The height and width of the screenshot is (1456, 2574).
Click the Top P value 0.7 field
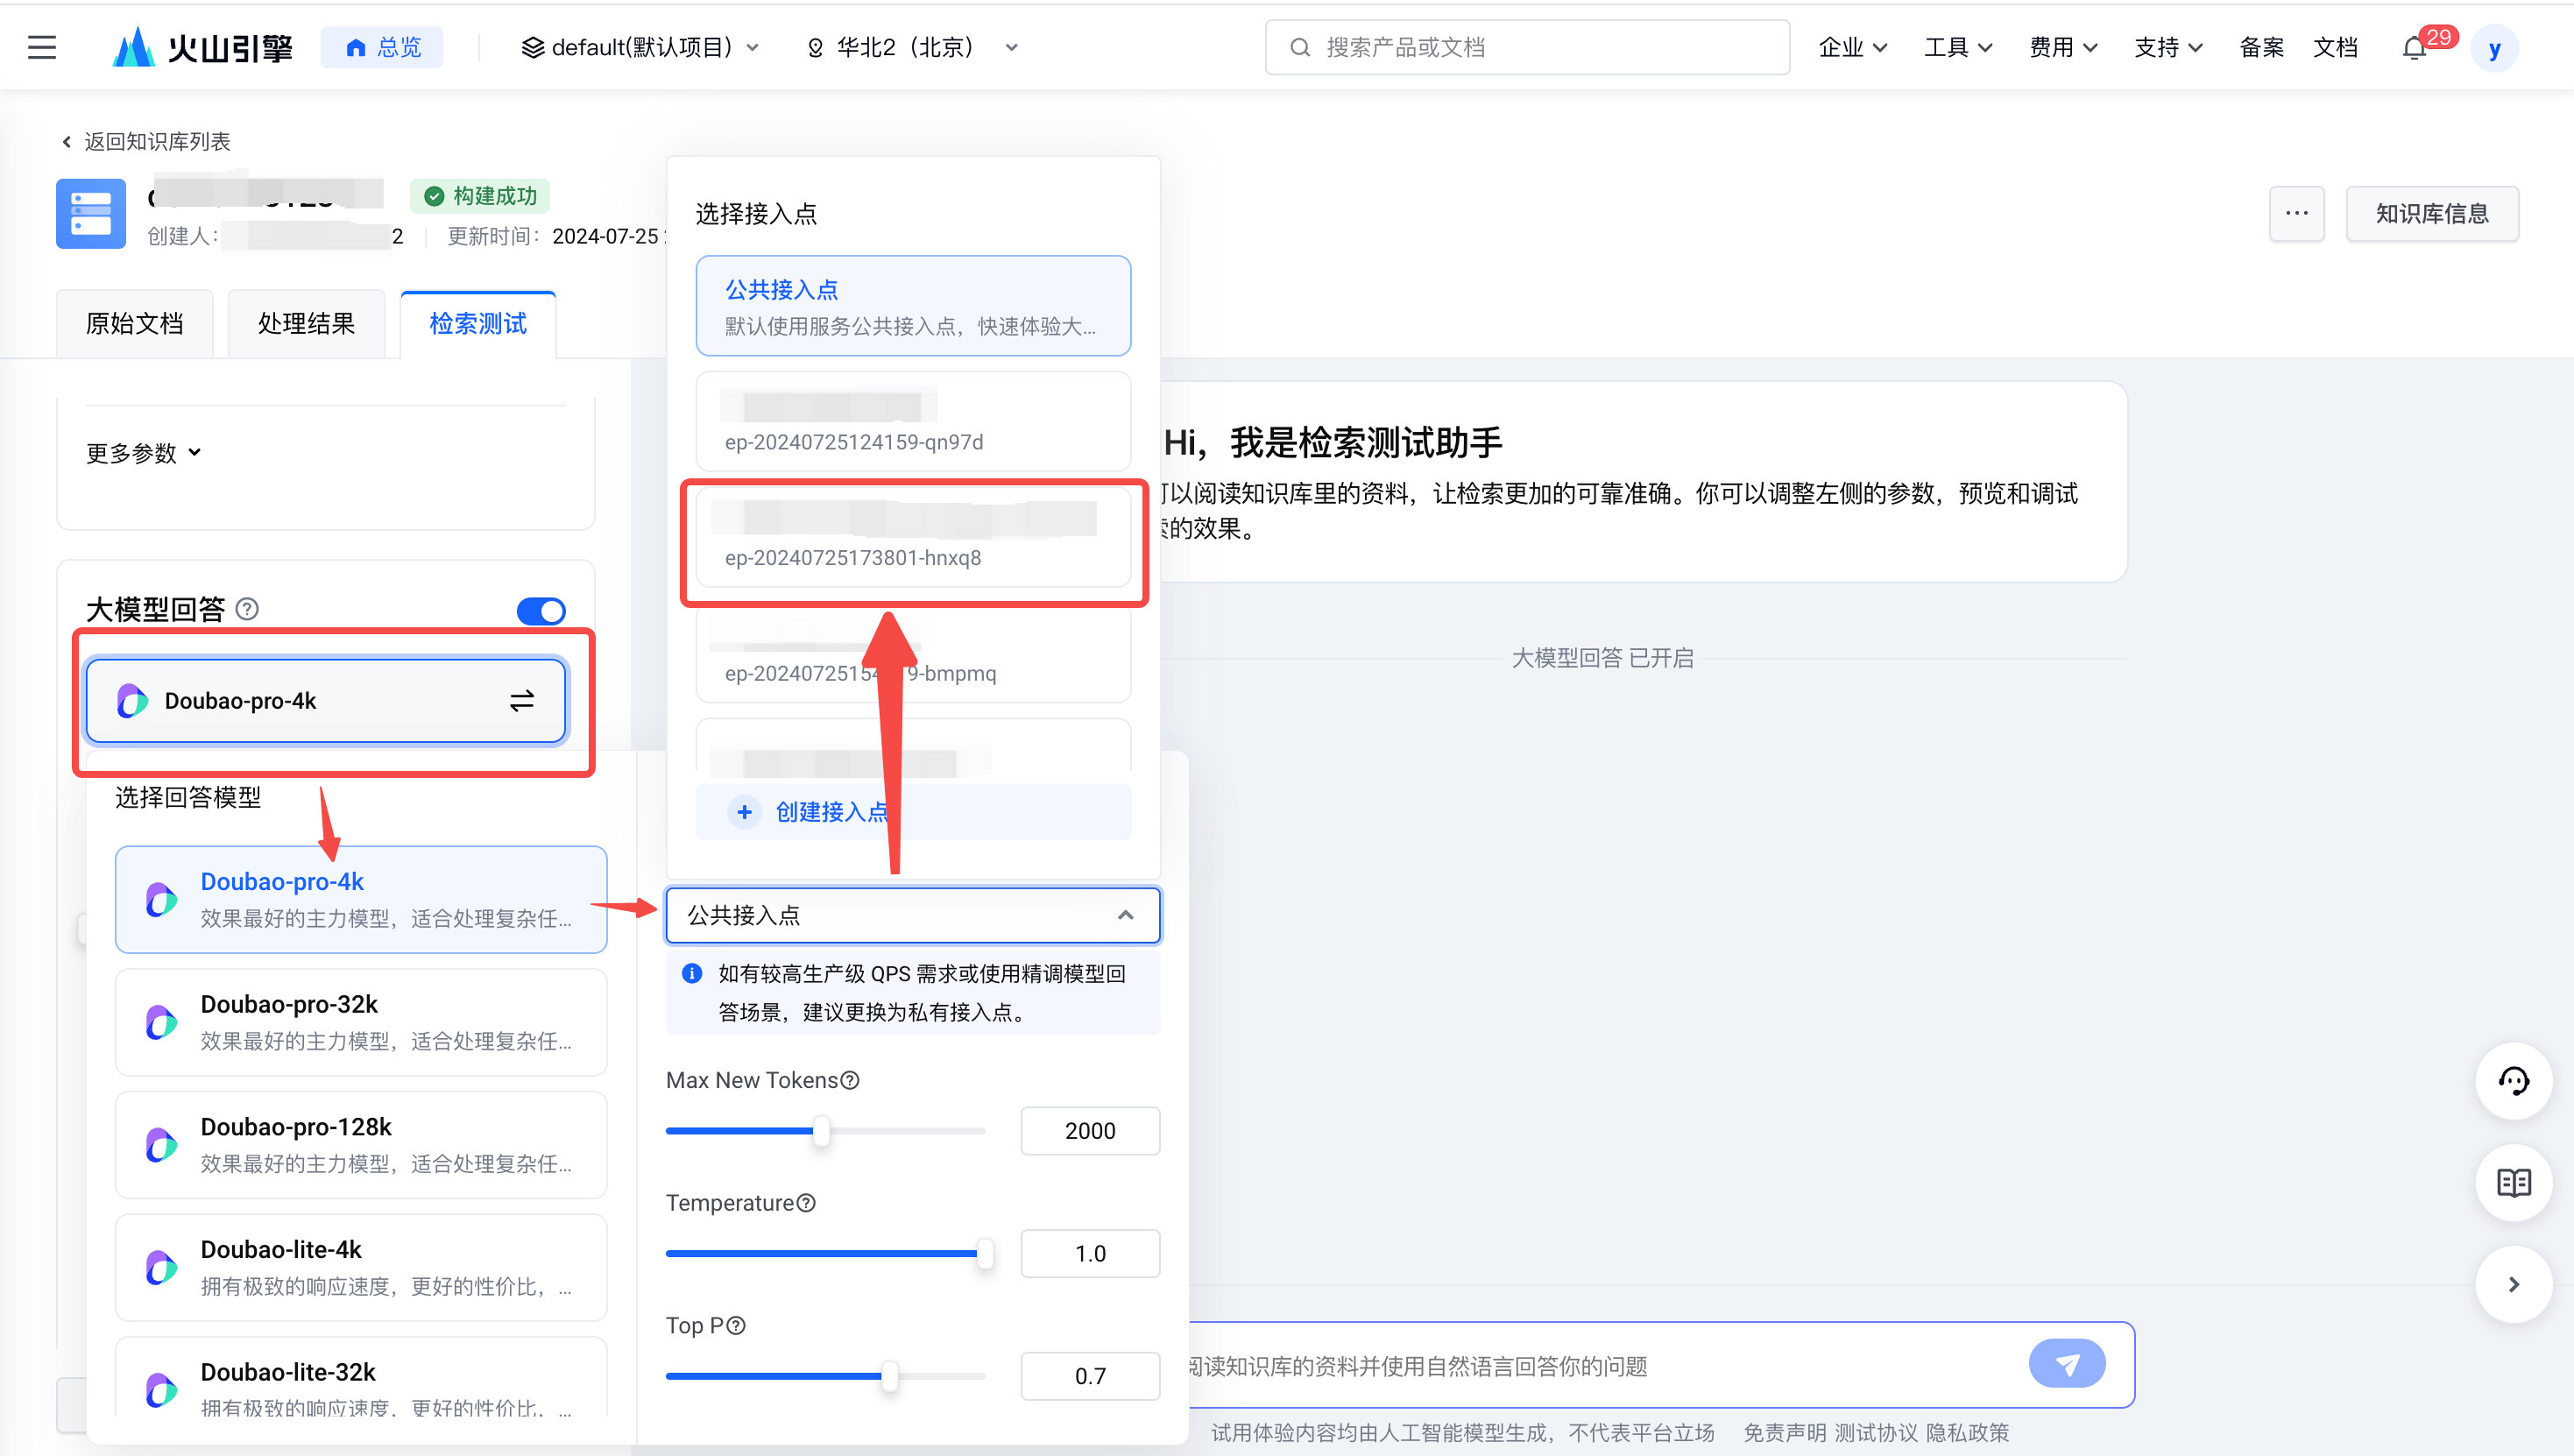(1090, 1376)
